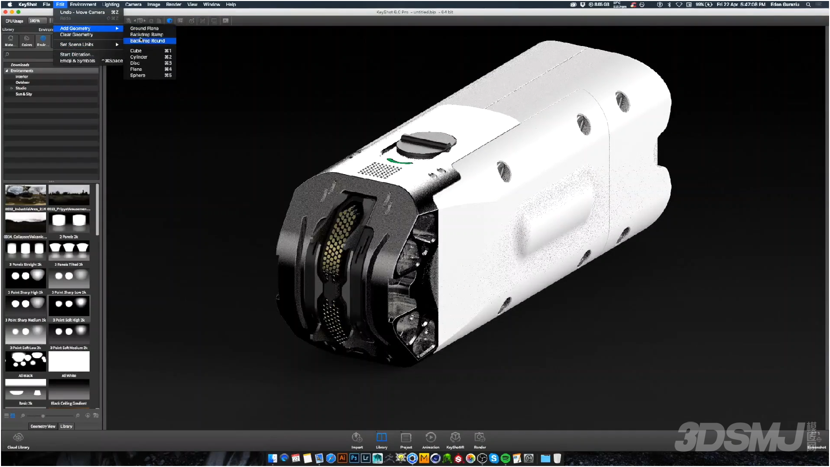
Task: Select the Outdoor environments folder
Action: (22, 83)
